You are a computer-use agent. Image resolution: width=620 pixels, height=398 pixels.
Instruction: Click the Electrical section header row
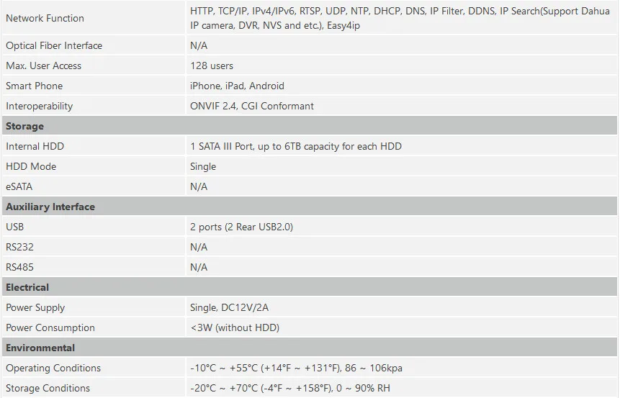310,287
